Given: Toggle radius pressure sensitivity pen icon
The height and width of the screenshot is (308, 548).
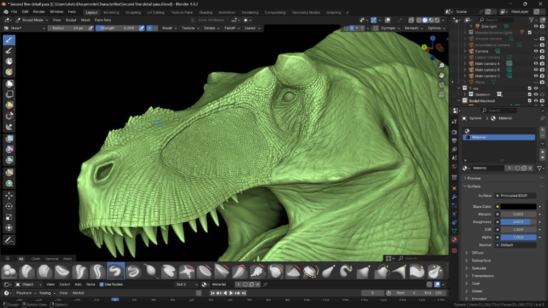Looking at the screenshot, I should tap(91, 28).
